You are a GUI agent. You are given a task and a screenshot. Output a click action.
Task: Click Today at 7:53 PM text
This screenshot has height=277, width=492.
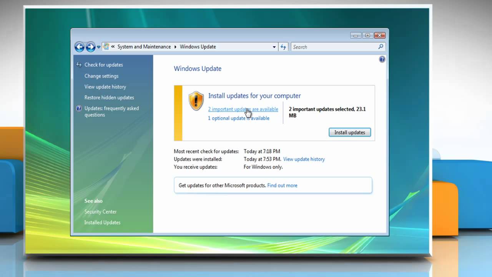(263, 159)
